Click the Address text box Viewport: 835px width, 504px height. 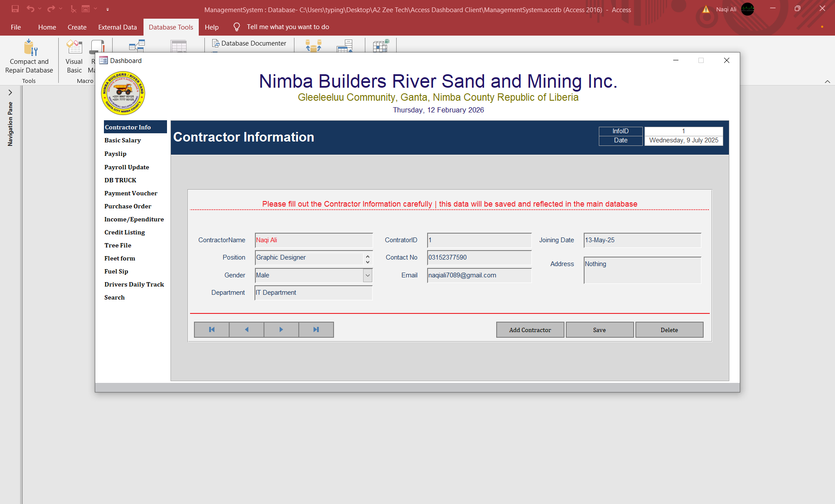642,270
